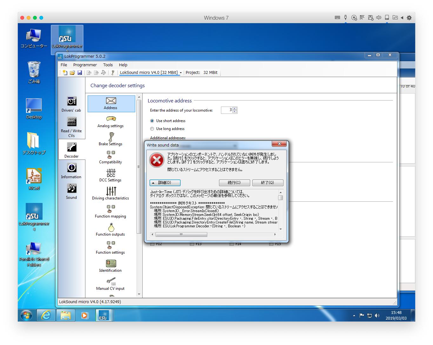Click the Windows Start button

click(26, 316)
